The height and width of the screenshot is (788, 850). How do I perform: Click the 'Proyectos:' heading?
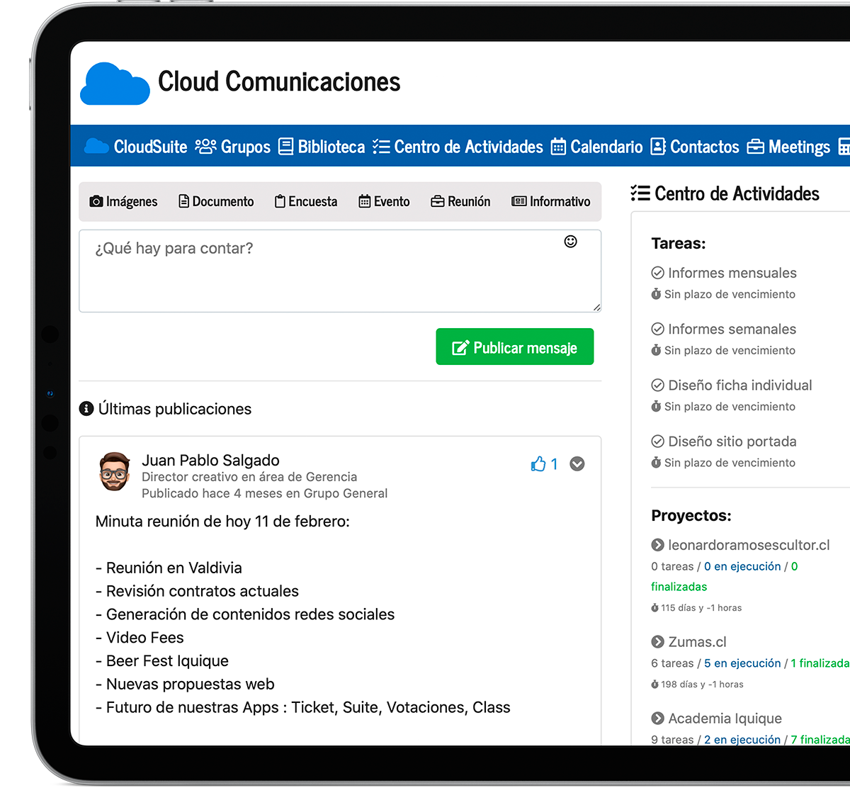pos(691,516)
